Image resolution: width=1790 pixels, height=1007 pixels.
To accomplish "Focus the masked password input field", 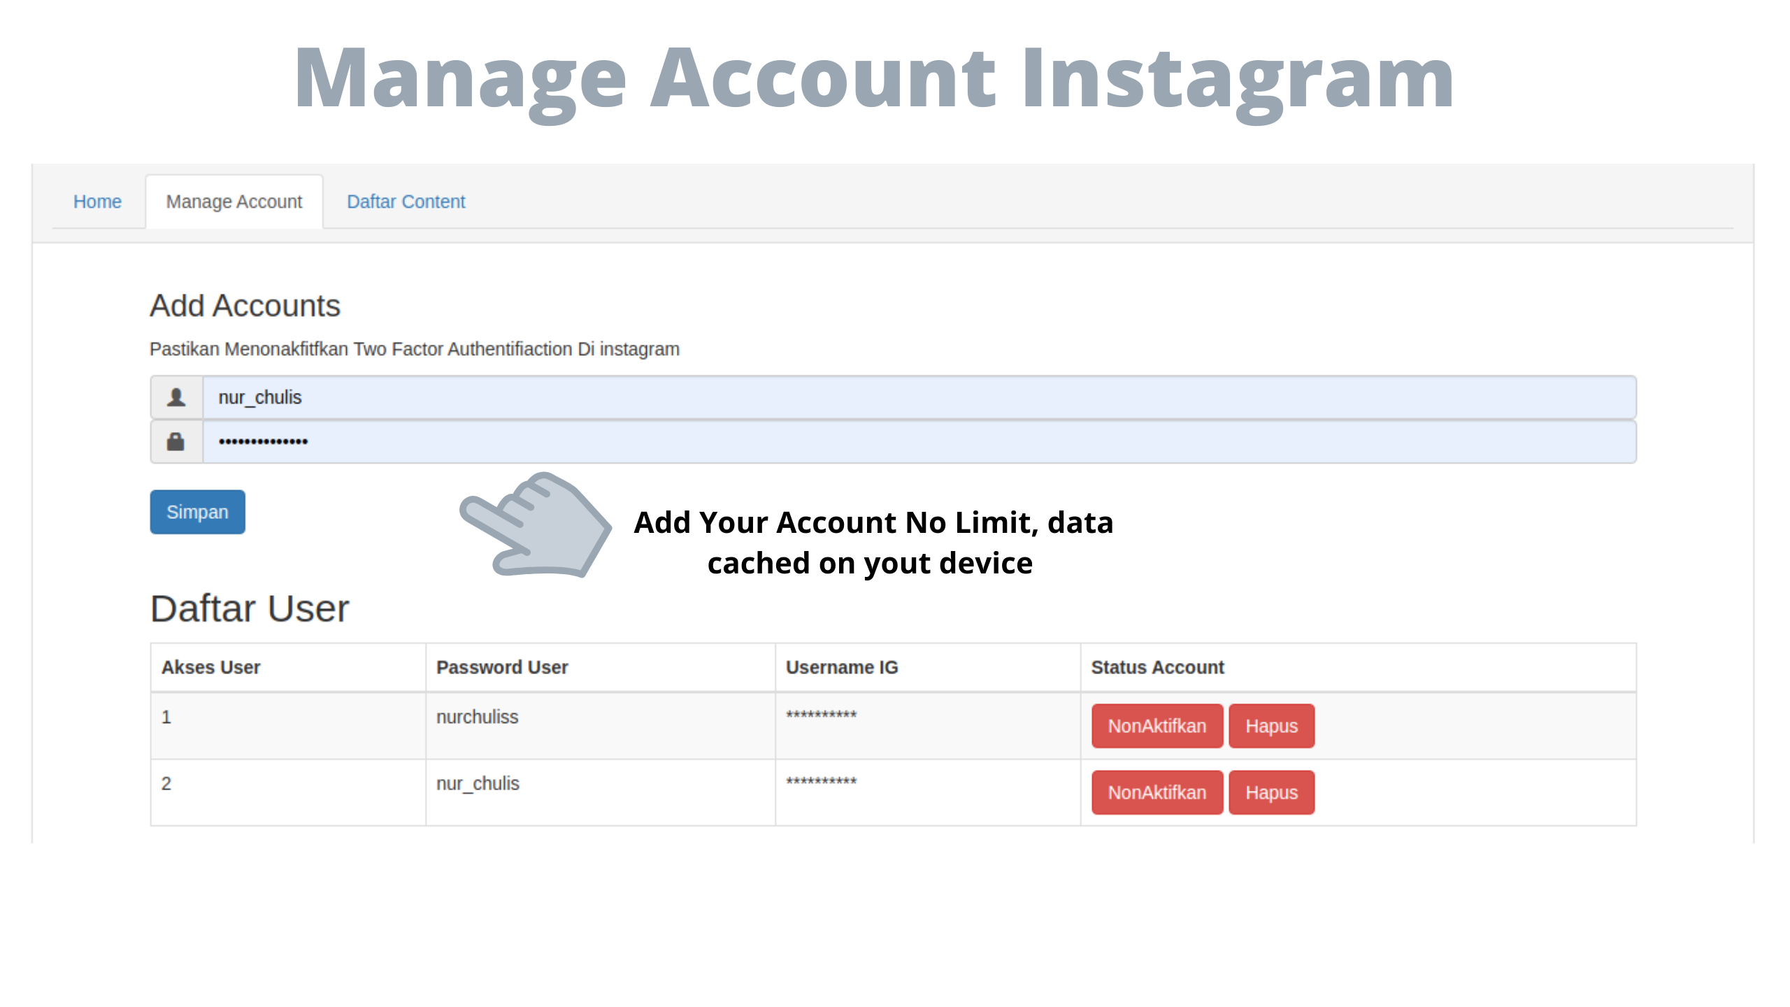I will 919,441.
